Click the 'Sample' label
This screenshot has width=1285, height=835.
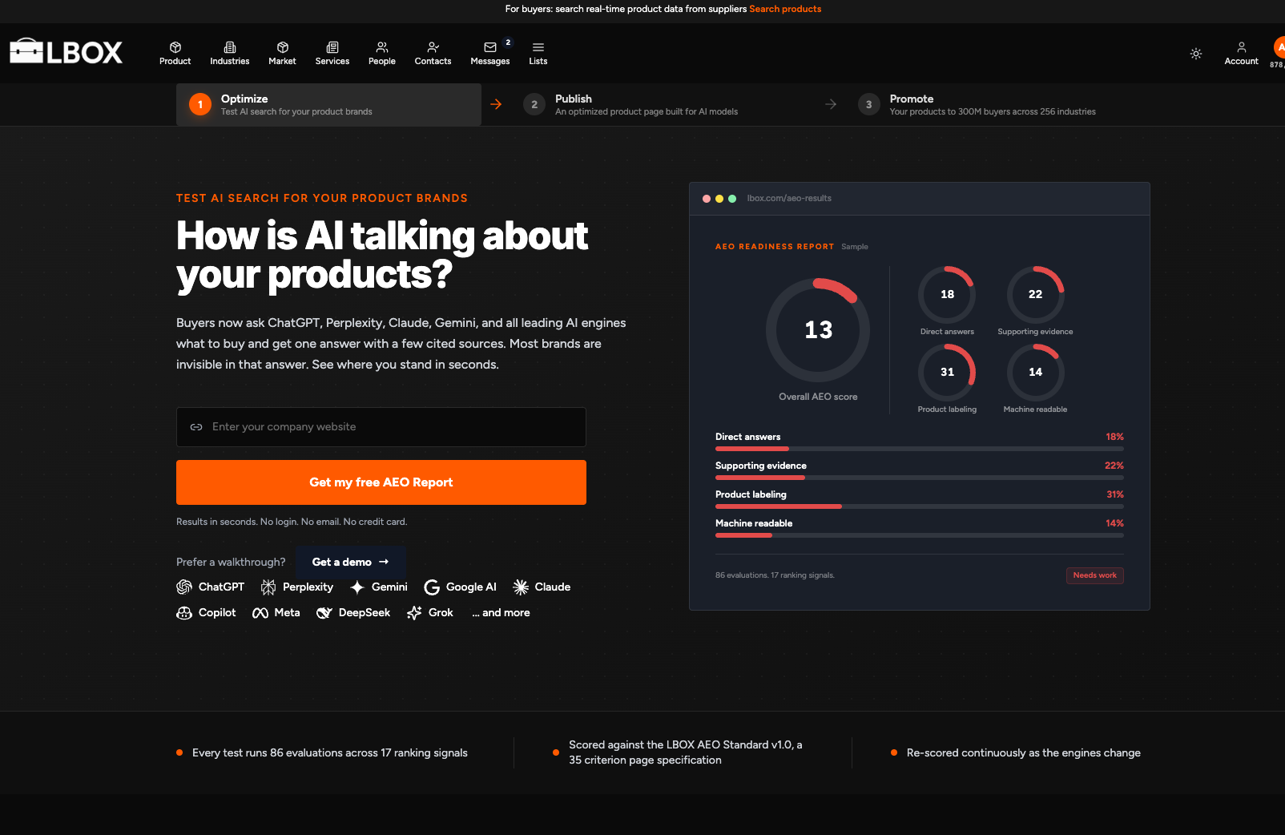point(855,247)
